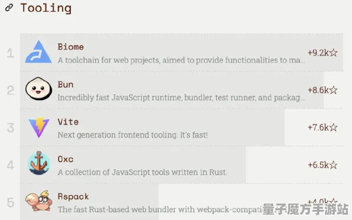Click the Bun dumpling logo
This screenshot has width=352, height=220.
[x=38, y=88]
